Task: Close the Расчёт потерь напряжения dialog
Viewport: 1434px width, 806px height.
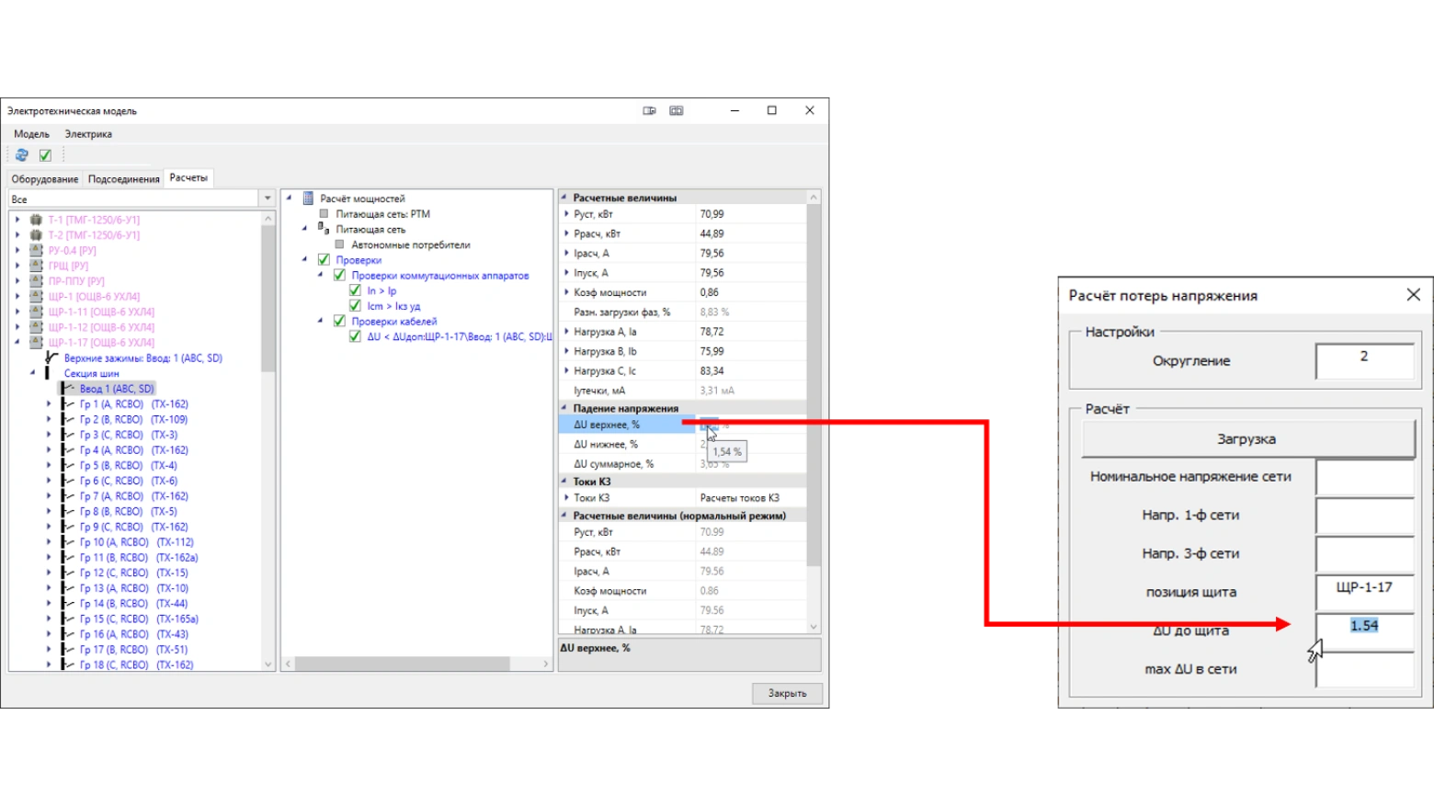Action: (x=1413, y=295)
